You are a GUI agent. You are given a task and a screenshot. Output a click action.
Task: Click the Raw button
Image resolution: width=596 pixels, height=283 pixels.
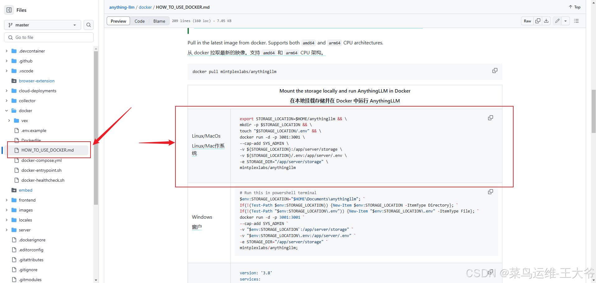click(x=527, y=21)
